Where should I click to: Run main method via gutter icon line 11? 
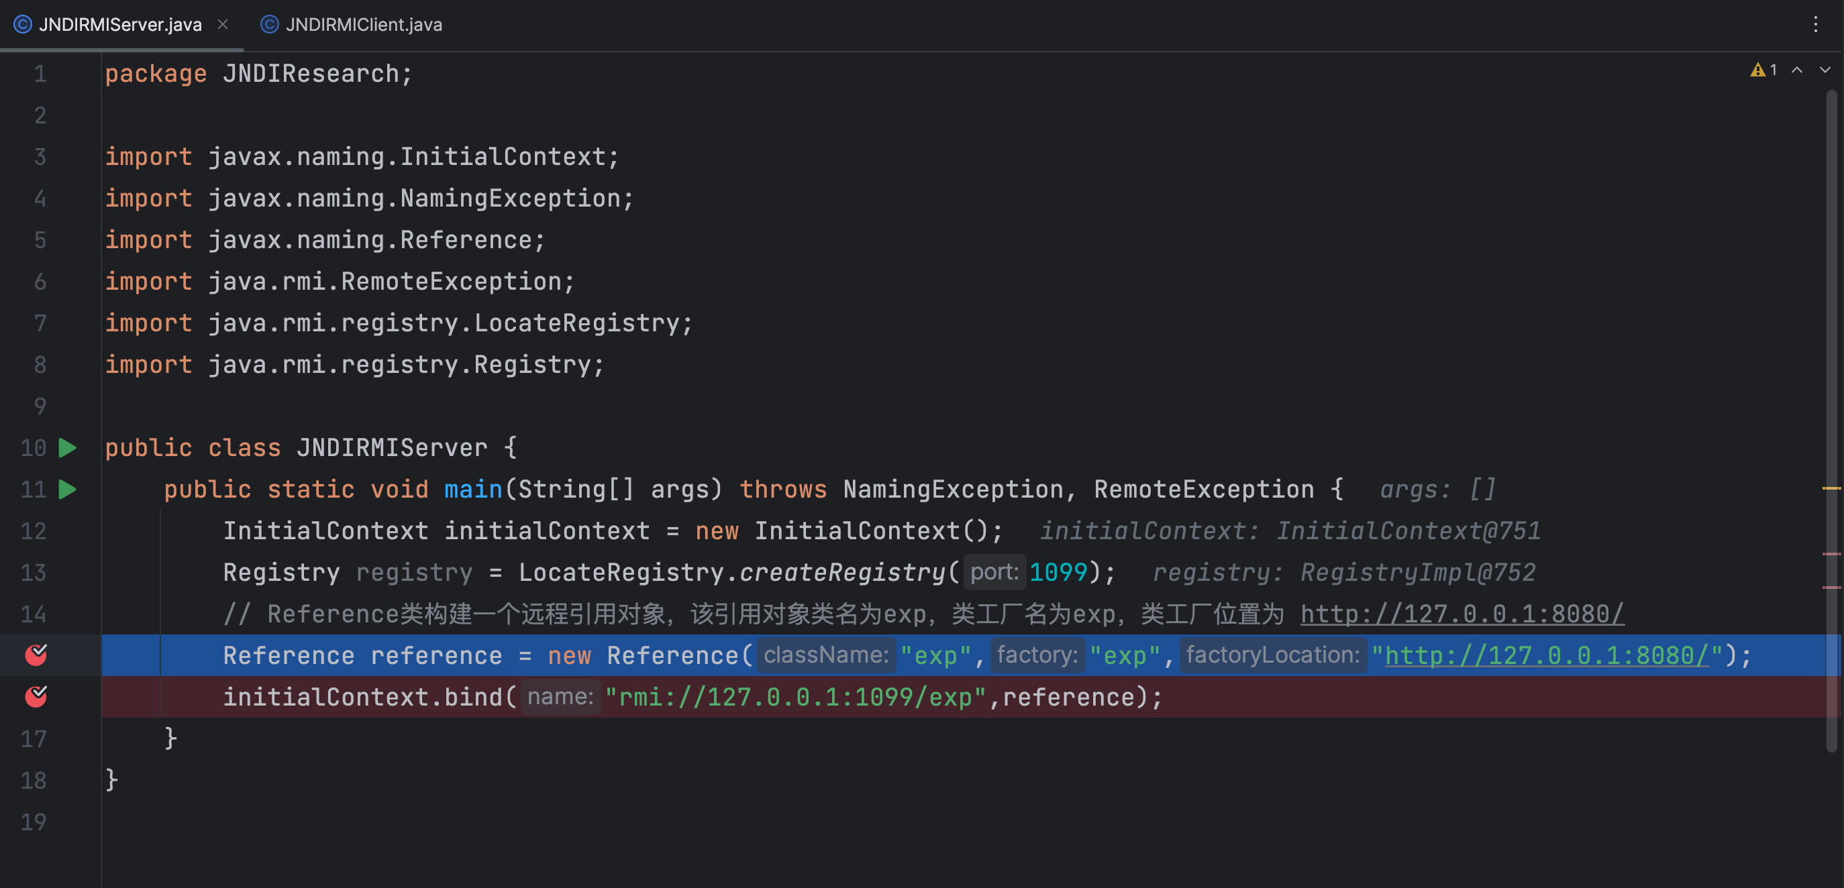(x=67, y=490)
